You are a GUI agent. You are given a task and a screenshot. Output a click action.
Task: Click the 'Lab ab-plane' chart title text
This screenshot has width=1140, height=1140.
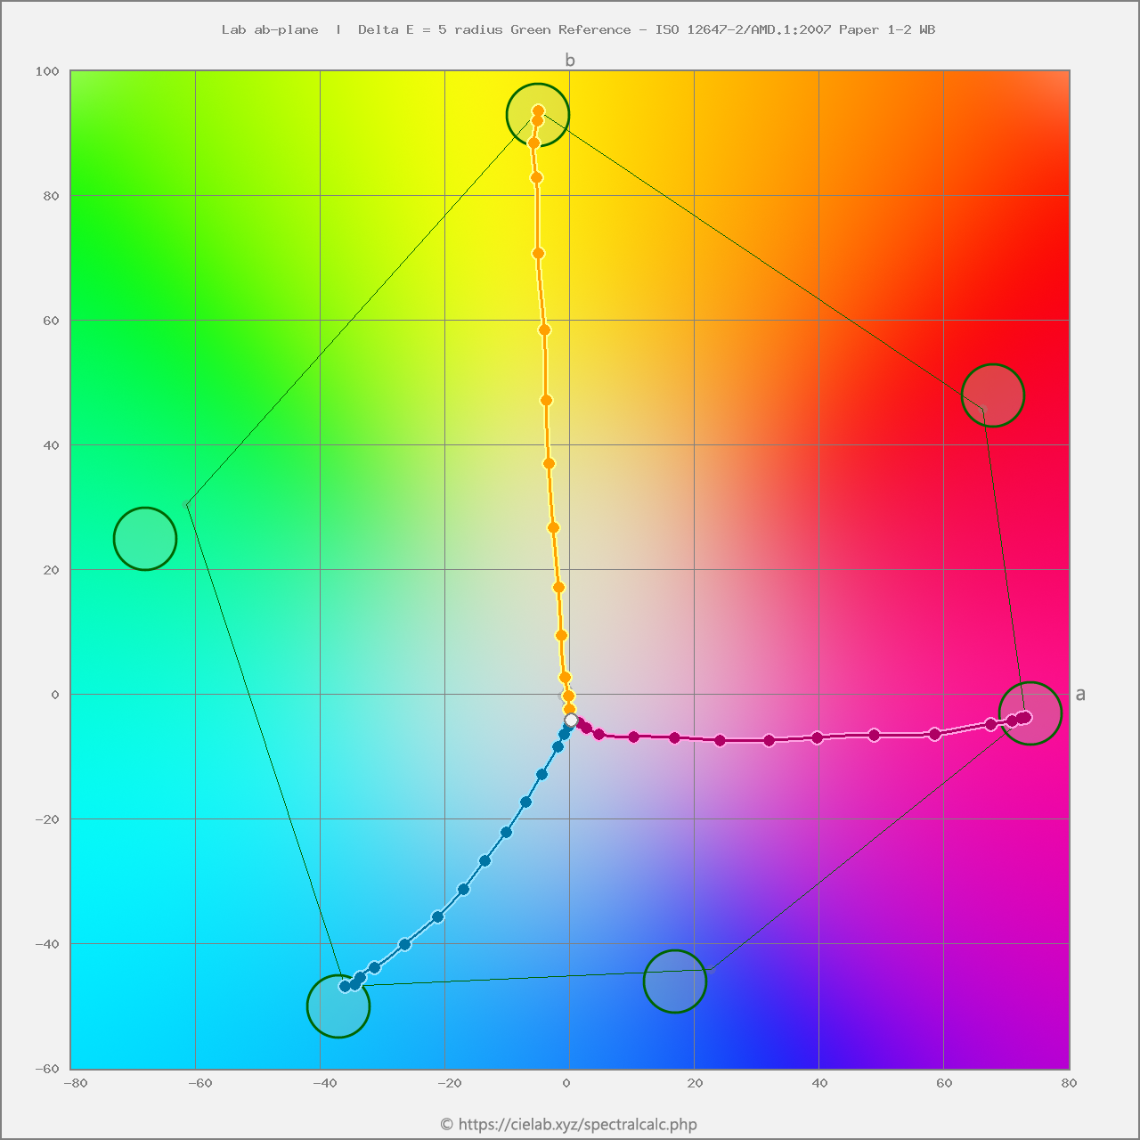[x=270, y=29]
